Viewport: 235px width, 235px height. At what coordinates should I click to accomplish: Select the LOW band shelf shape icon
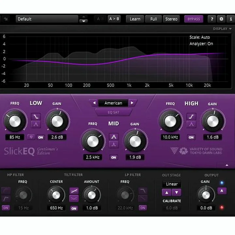(x=36, y=117)
